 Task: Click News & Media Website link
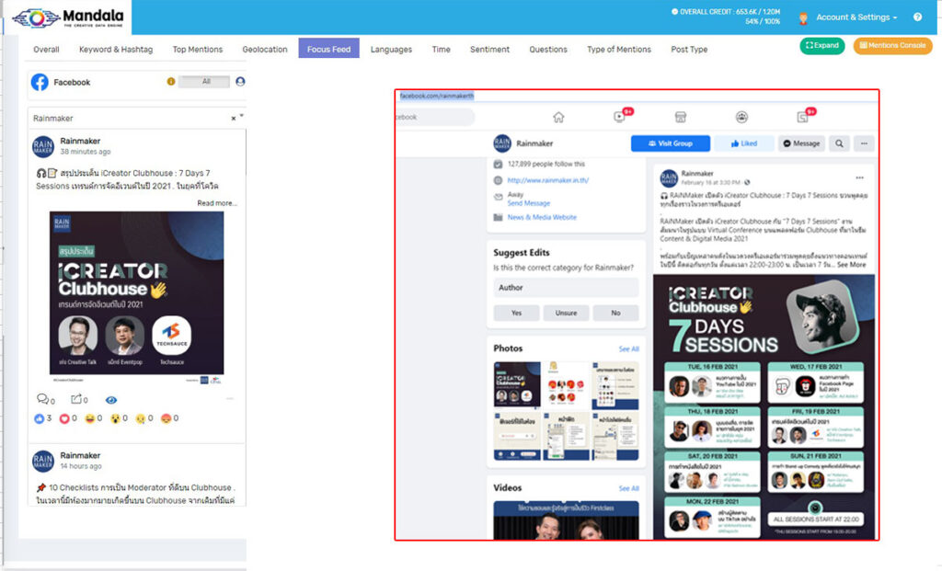click(x=542, y=217)
